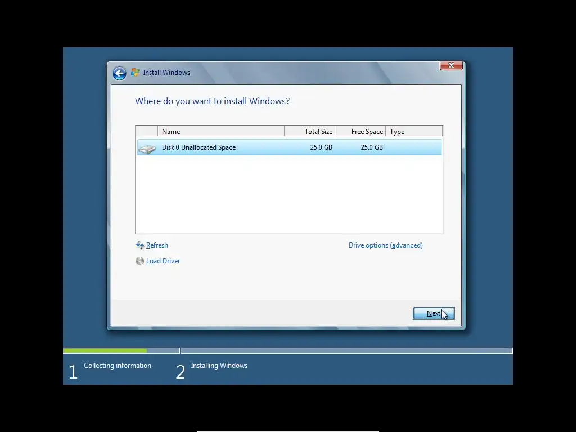Click the 'Where do you want to install Windows?' heading
Screen dimensions: 576x432
click(212, 101)
